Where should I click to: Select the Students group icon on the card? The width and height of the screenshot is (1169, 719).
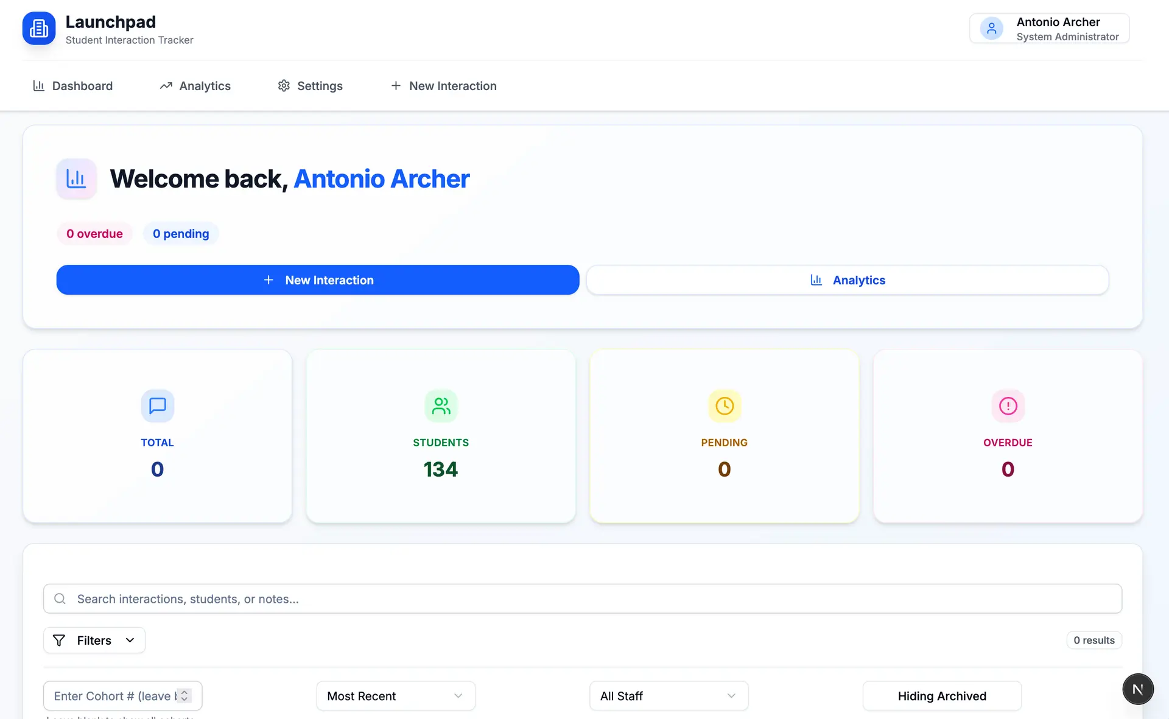click(441, 406)
